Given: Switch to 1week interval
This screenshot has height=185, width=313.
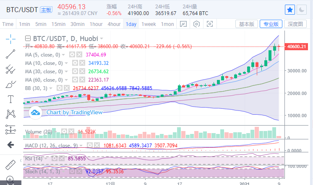Looking at the screenshot, I should tap(149, 24).
